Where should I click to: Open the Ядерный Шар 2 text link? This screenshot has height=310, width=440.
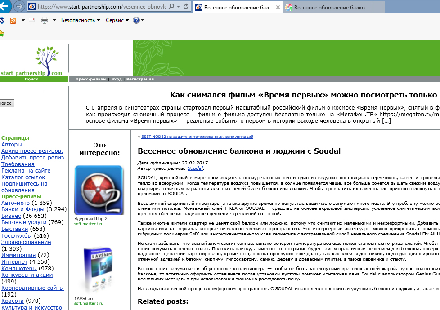[x=90, y=219]
